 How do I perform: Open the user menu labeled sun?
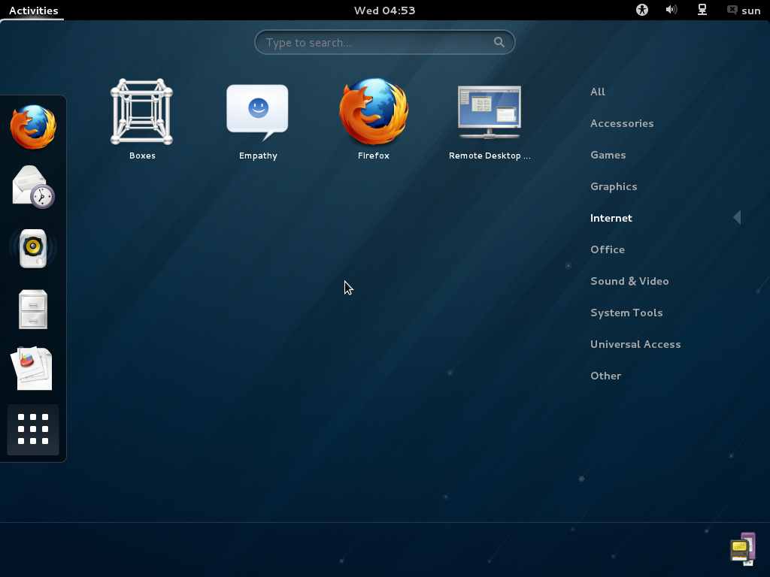743,10
